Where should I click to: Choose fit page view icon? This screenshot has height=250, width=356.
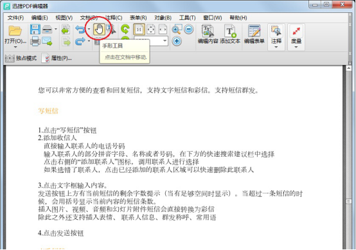[151, 30]
